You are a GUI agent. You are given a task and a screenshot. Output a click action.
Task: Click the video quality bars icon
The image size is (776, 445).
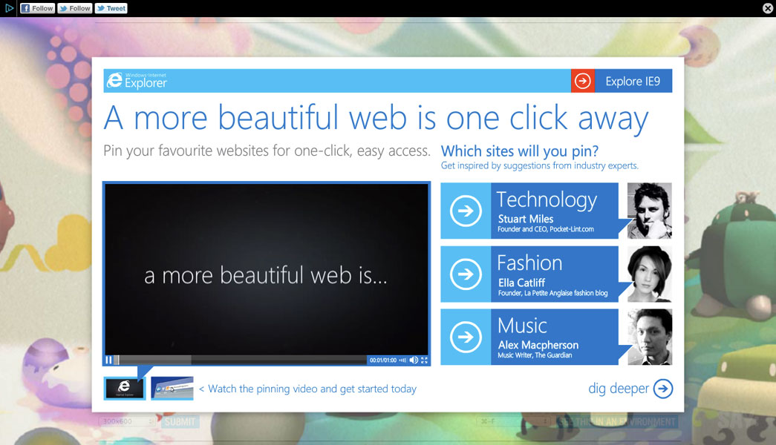point(402,360)
